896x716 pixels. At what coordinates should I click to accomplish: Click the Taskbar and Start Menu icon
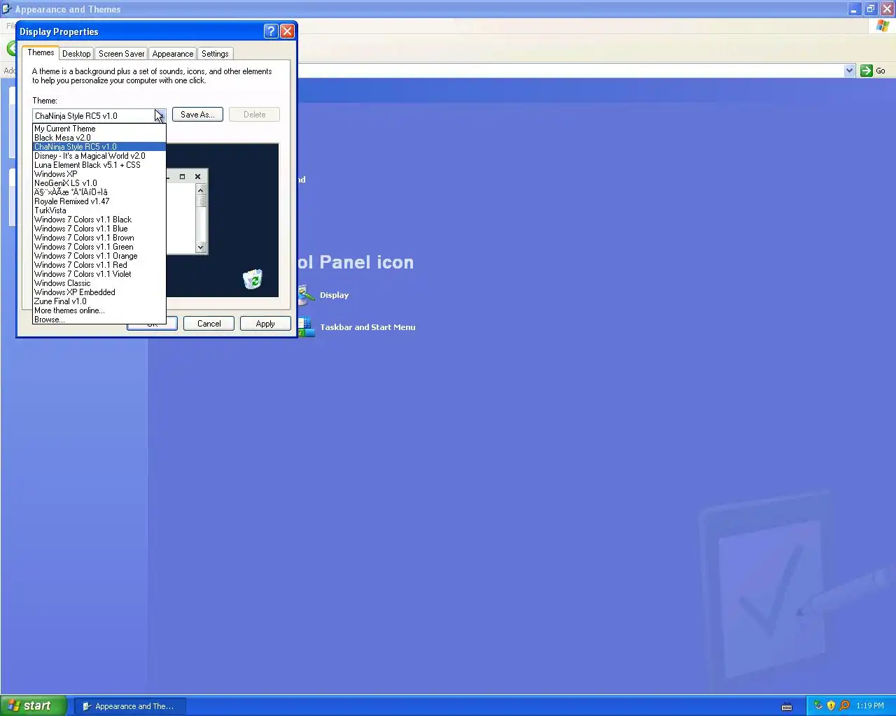305,327
